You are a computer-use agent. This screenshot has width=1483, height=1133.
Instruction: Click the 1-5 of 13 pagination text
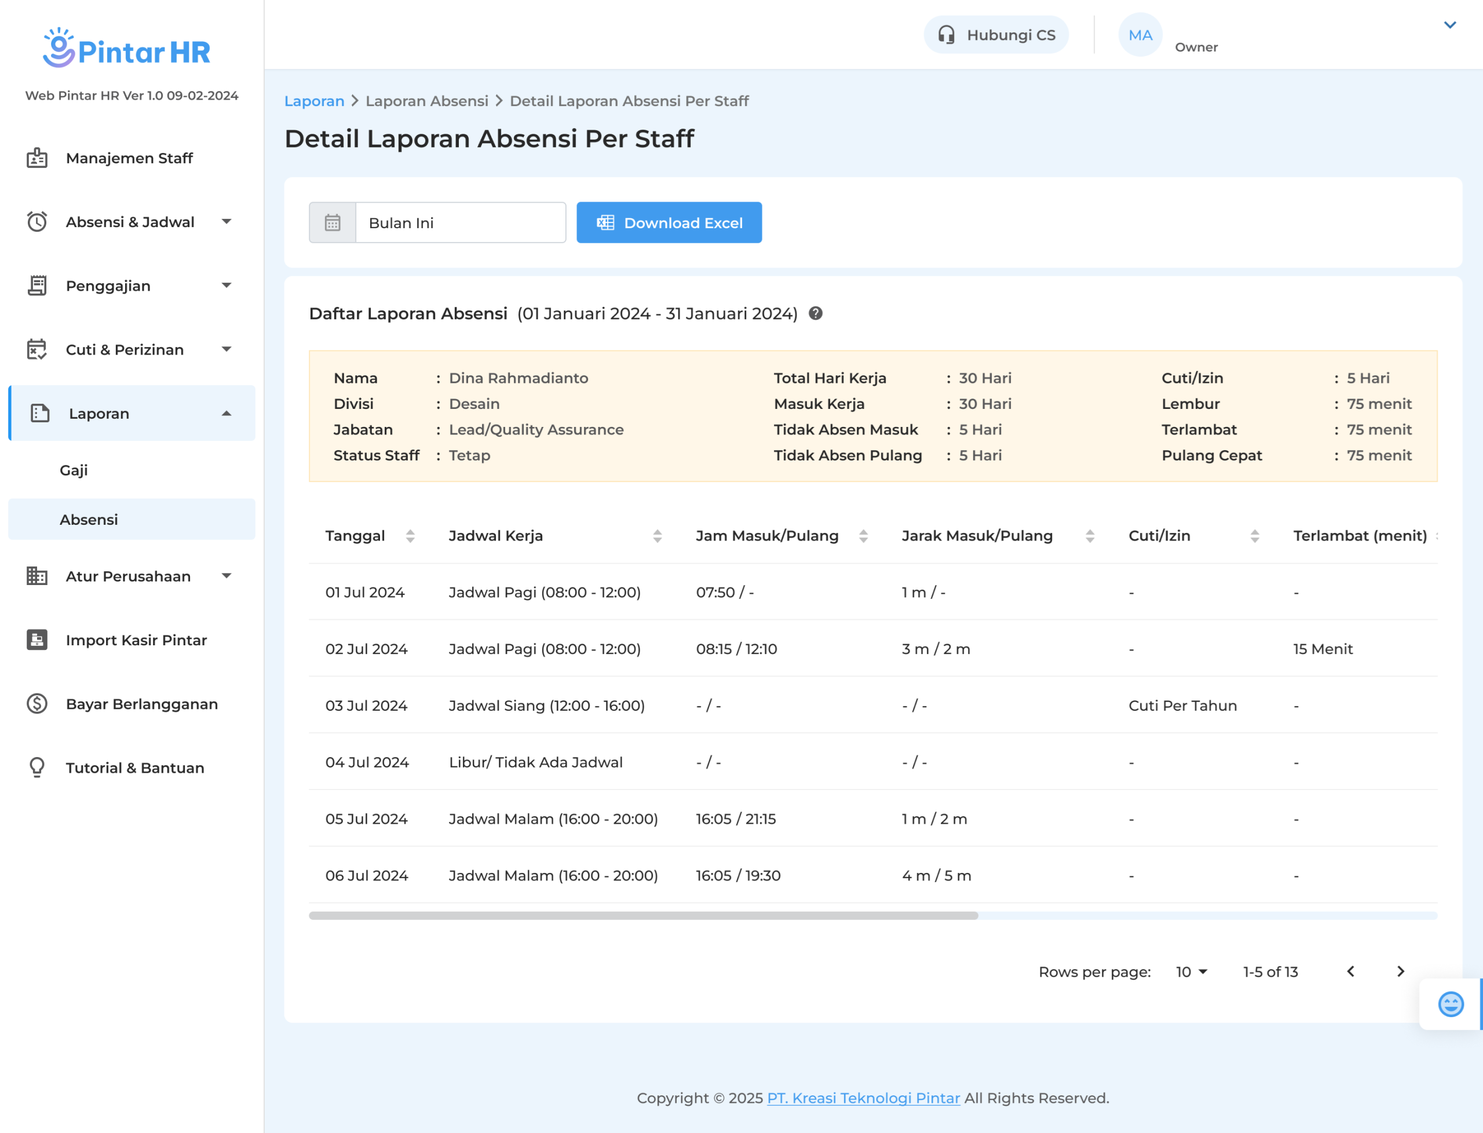pos(1270,972)
